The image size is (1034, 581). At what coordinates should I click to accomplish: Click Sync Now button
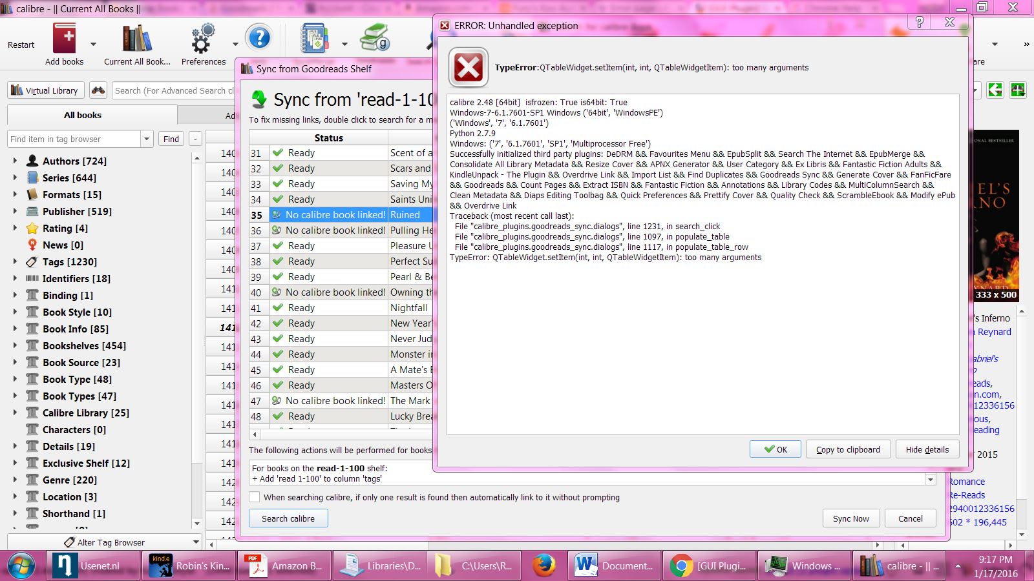point(850,518)
